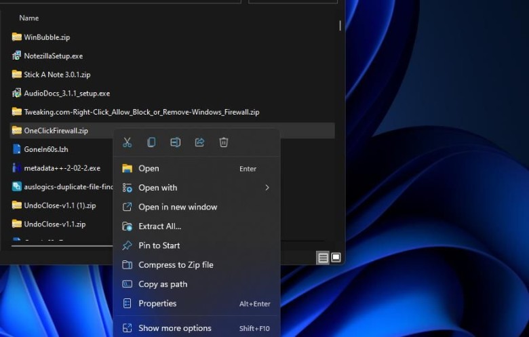The height and width of the screenshot is (337, 529).
Task: Click the Share icon in context menu
Action: [x=199, y=142]
